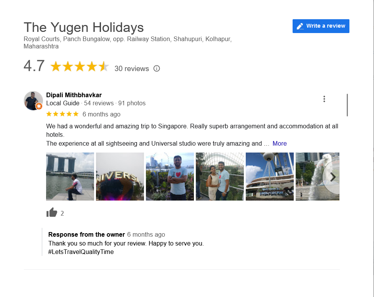Open Singapore Flyer photo thumbnail
Viewport: 374px width, 297px height.
tap(270, 176)
